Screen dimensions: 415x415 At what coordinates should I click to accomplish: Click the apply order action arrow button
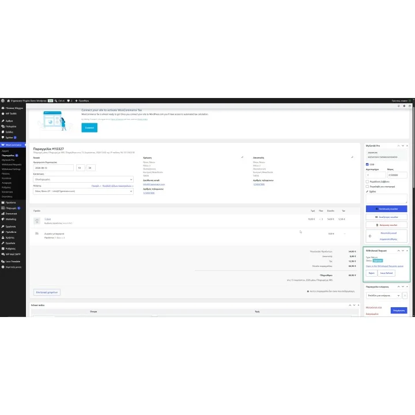point(405,295)
